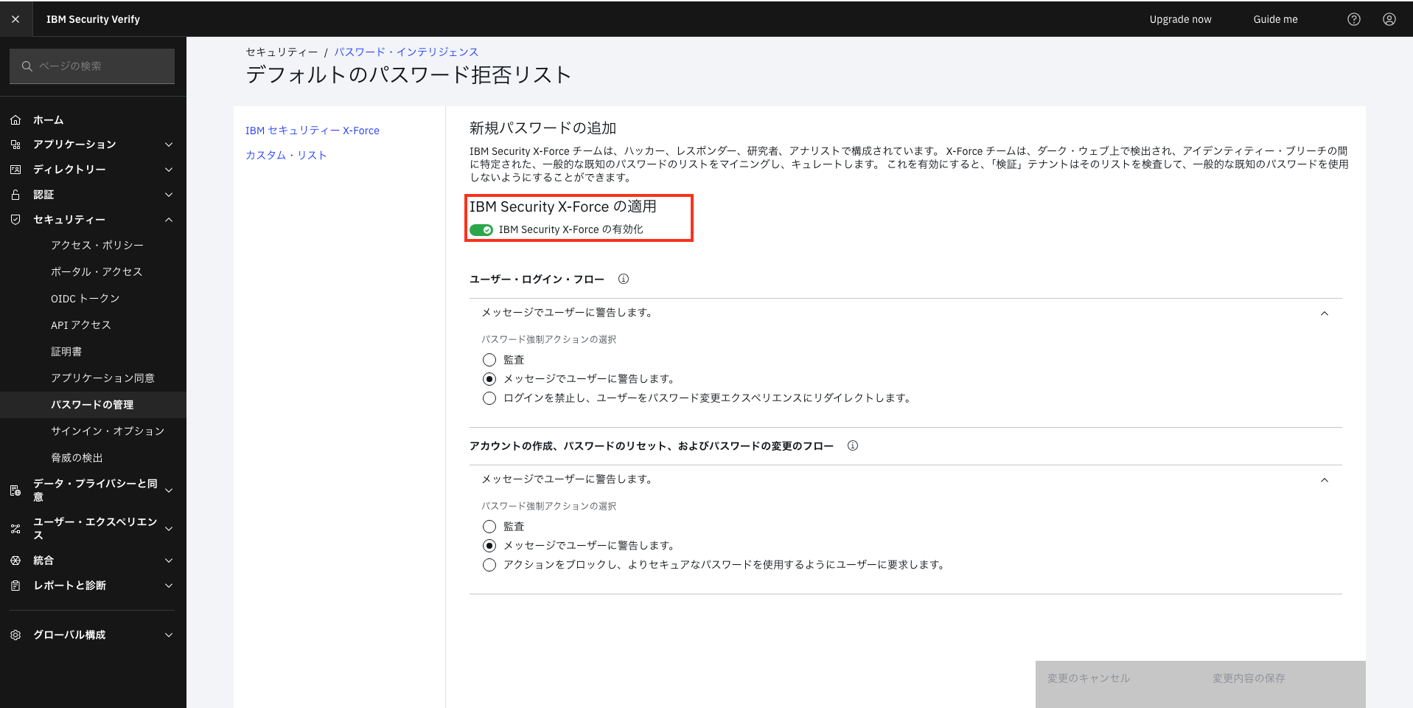Expand the 認証 menu chevron
Viewport: 1413px width, 708px height.
(x=169, y=195)
